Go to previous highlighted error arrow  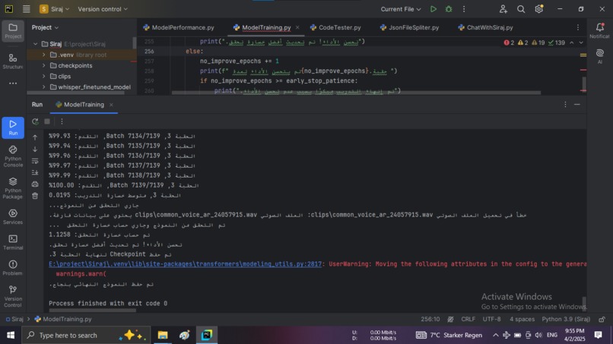coord(572,43)
